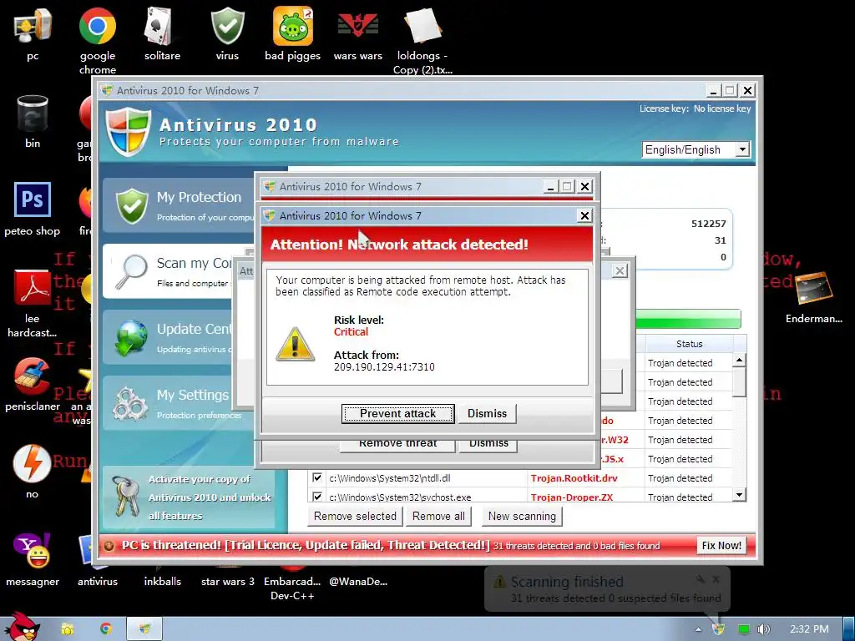The image size is (855, 641).
Task: Click Remove selected button
Action: tap(355, 516)
